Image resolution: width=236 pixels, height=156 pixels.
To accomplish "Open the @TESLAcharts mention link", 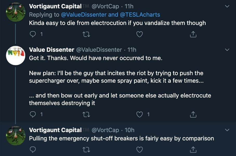I will click(140, 15).
